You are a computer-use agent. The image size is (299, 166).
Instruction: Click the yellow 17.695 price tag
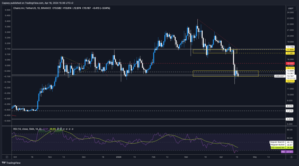click(291, 50)
